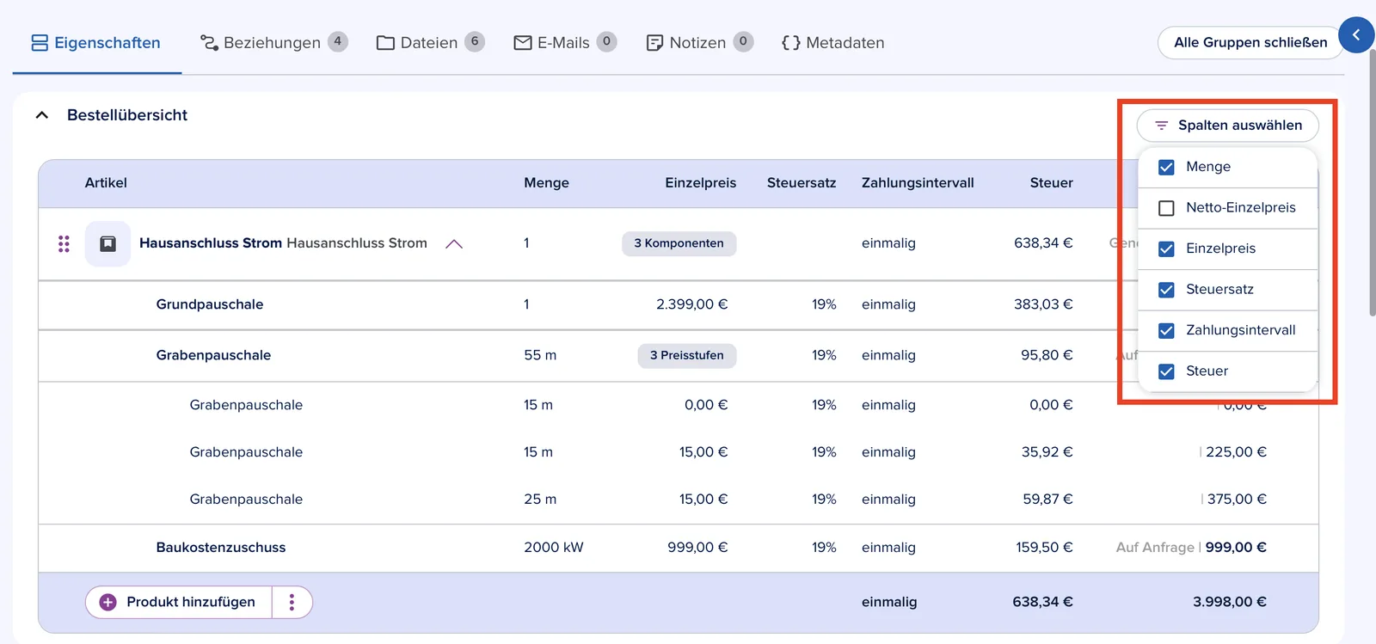
Task: Open the Spalten auswählen dropdown
Action: [1227, 126]
